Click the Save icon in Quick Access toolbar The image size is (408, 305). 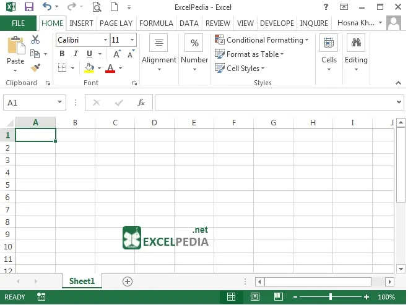tap(29, 7)
